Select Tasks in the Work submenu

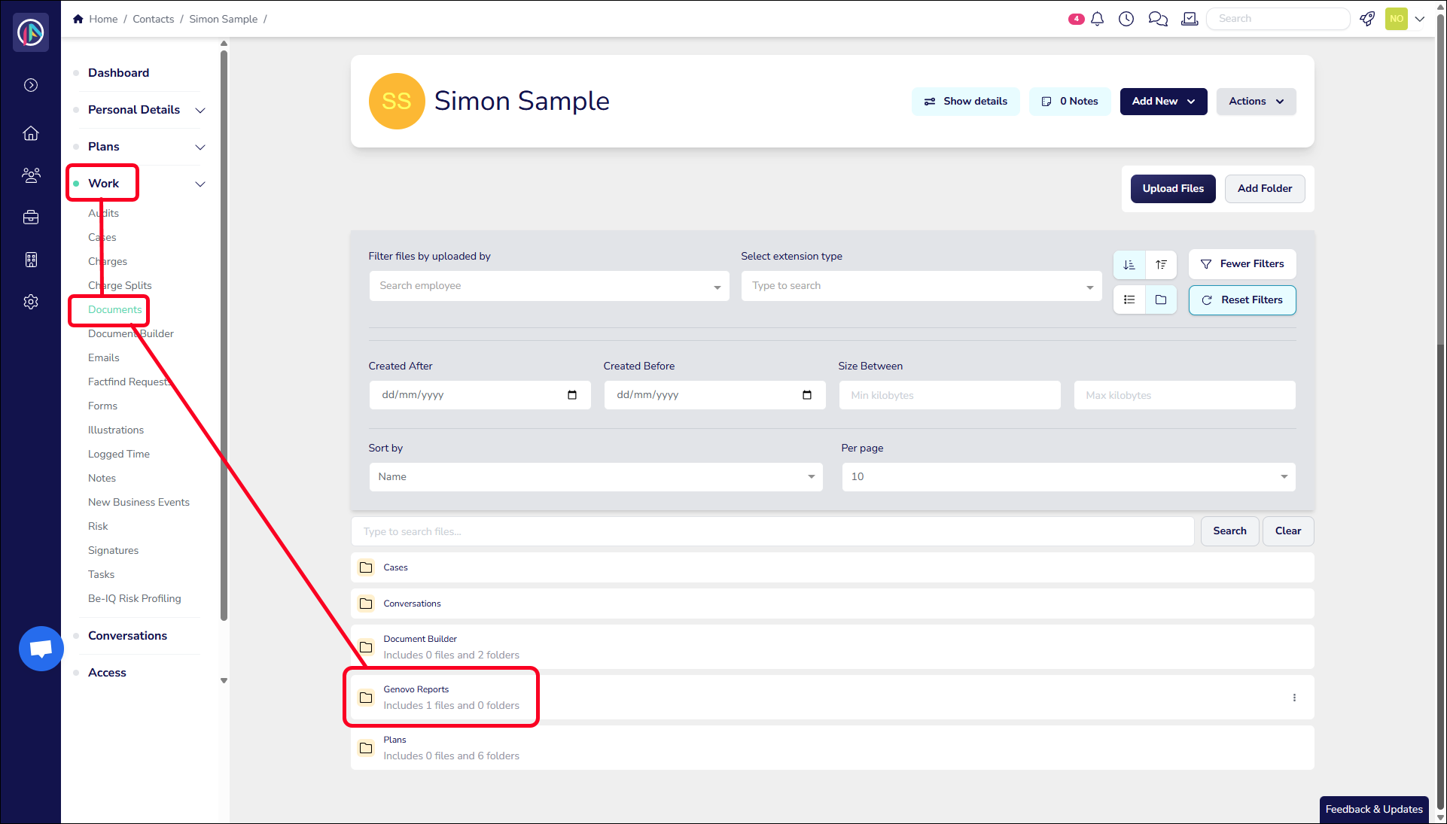point(101,574)
